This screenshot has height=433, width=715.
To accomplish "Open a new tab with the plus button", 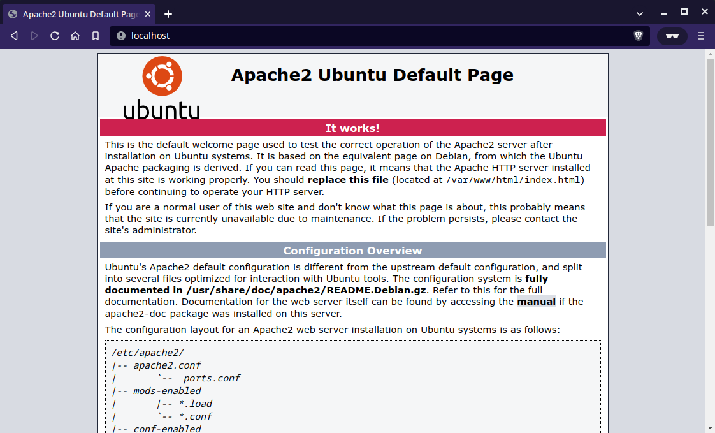I will click(x=167, y=13).
